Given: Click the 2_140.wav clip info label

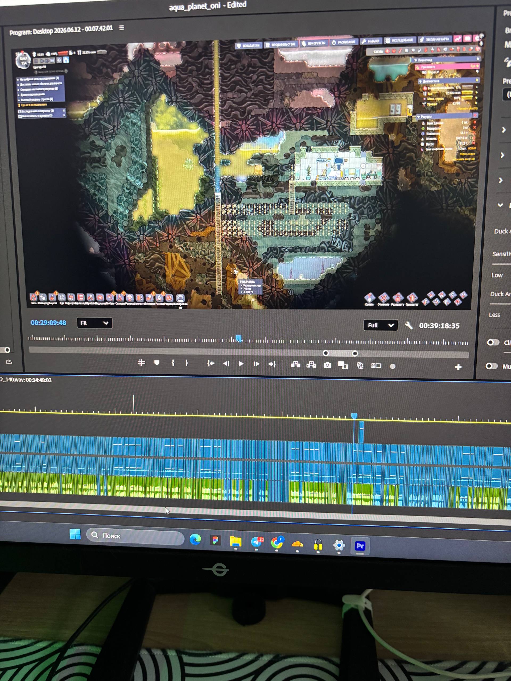Looking at the screenshot, I should point(26,380).
